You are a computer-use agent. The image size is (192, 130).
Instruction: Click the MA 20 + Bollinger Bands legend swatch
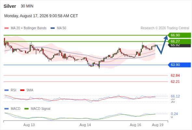pyautogui.click(x=7, y=28)
